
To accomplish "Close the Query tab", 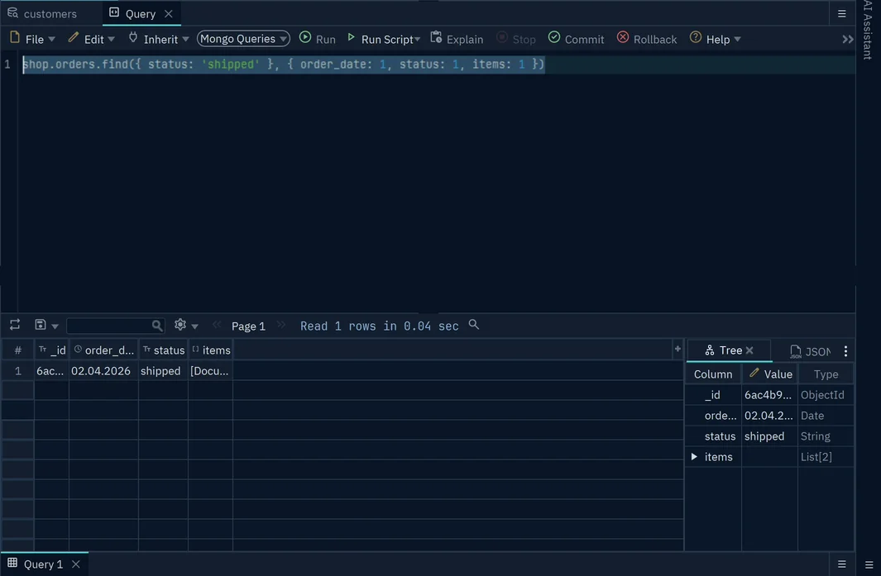I will [169, 13].
